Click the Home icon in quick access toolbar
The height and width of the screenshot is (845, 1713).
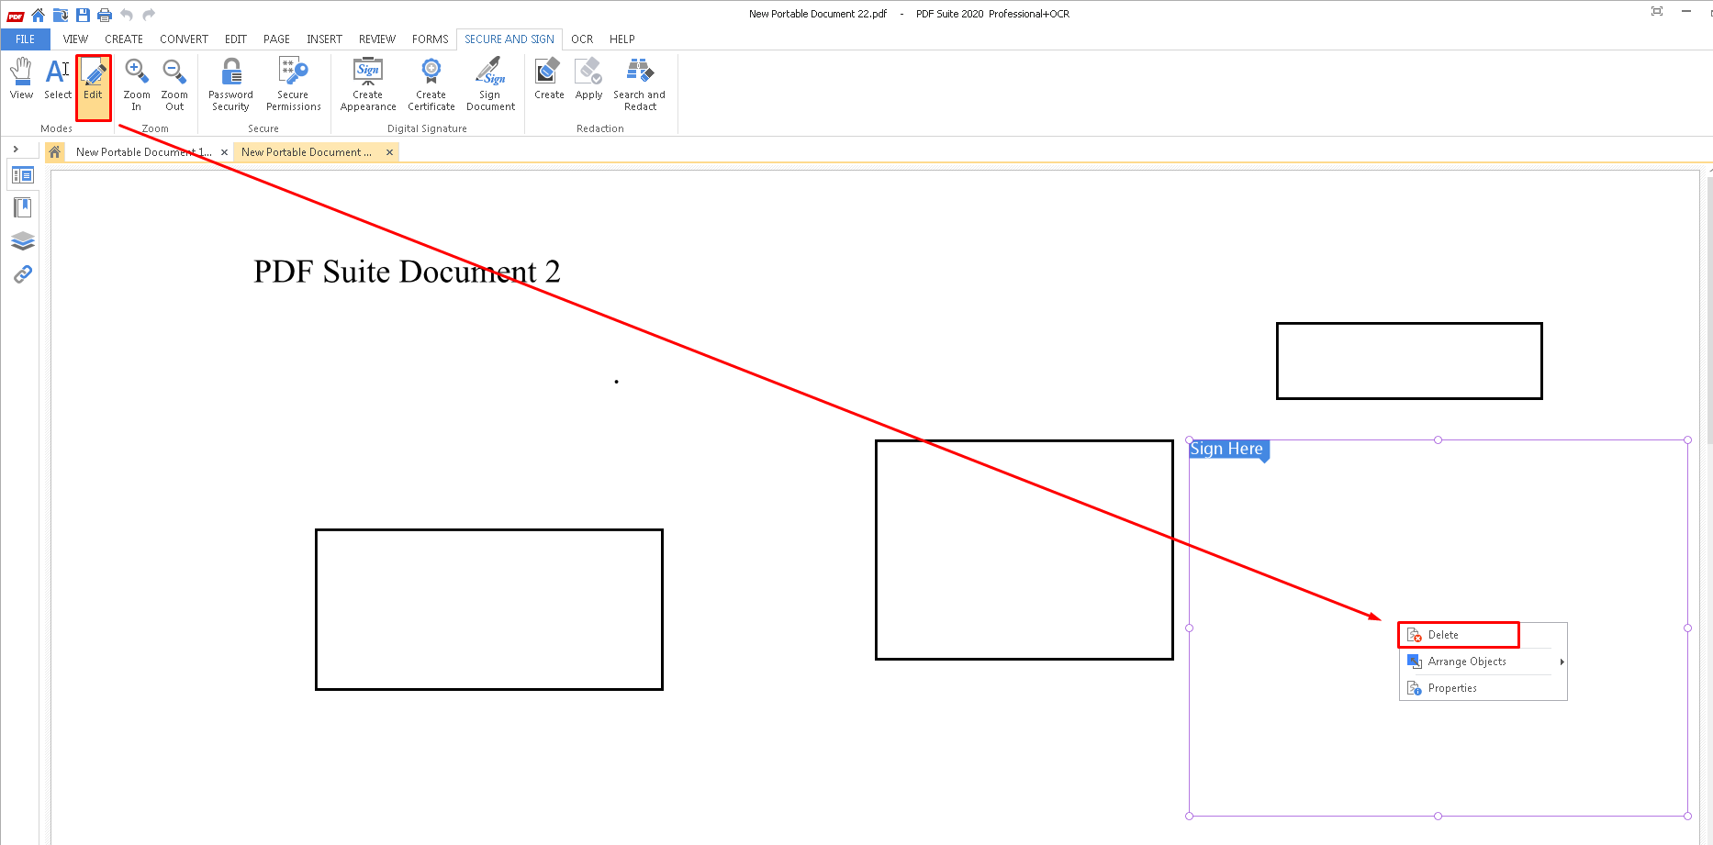pyautogui.click(x=39, y=15)
